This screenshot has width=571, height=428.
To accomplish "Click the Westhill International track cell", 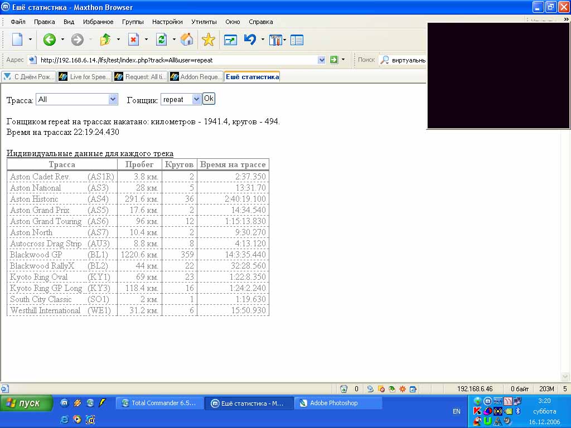I will (62, 310).
